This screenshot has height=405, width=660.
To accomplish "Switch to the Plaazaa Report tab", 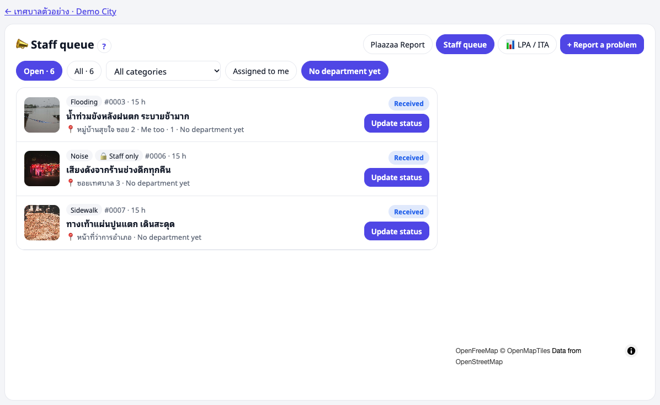I will (398, 45).
